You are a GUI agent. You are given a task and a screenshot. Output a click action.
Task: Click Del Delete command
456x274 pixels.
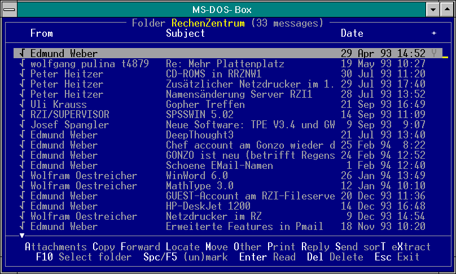click(x=335, y=257)
